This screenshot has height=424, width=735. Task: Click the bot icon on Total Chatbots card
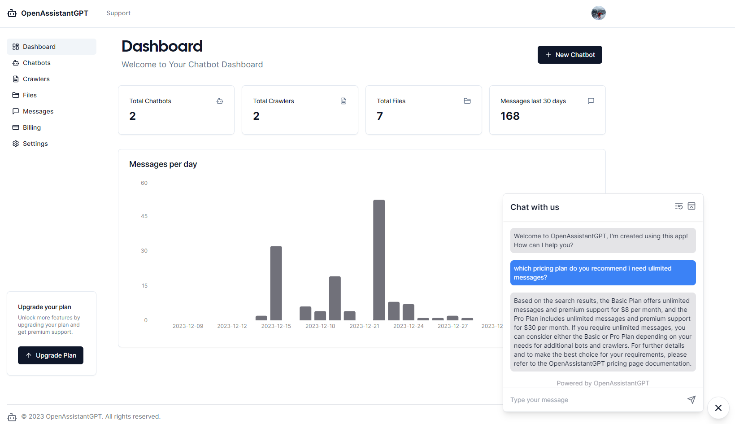coord(220,101)
